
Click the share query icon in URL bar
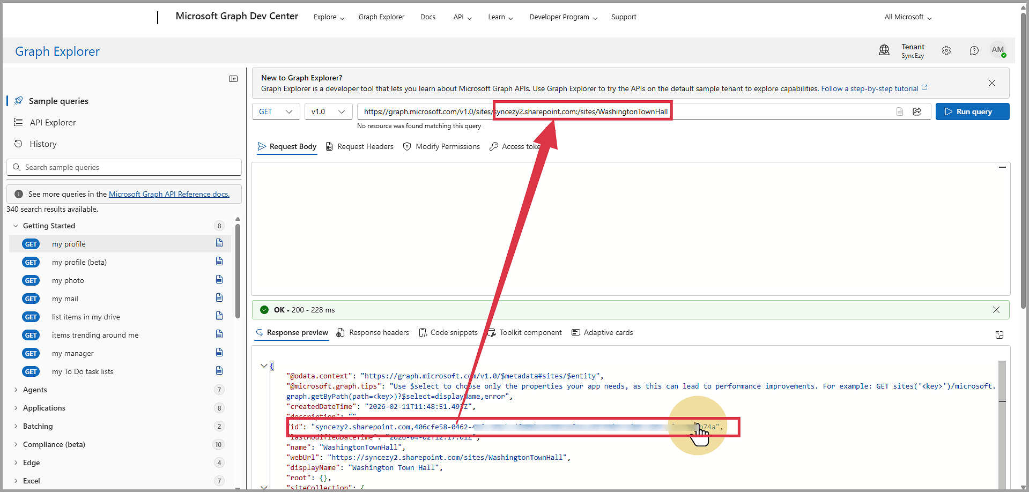click(x=917, y=111)
